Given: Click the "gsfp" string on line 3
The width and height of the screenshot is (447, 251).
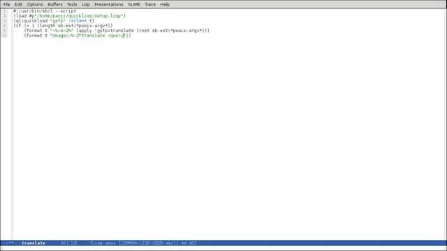Looking at the screenshot, I should coord(58,21).
